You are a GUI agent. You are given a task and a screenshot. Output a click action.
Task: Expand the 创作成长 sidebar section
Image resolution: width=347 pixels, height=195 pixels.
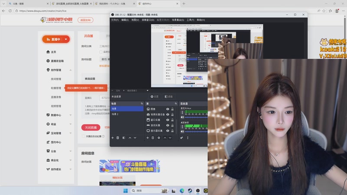(x=71, y=169)
